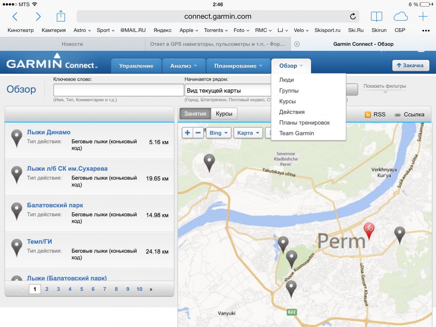Screen dimensions: 436x327
Task: Go to next page with » arrow
Action: point(151,289)
